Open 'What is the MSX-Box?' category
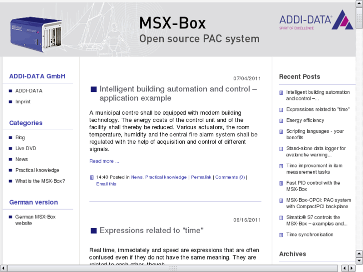Screen dimensions: 363x272 (x=40, y=181)
